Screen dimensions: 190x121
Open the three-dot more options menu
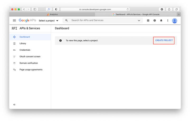pos(168,20)
